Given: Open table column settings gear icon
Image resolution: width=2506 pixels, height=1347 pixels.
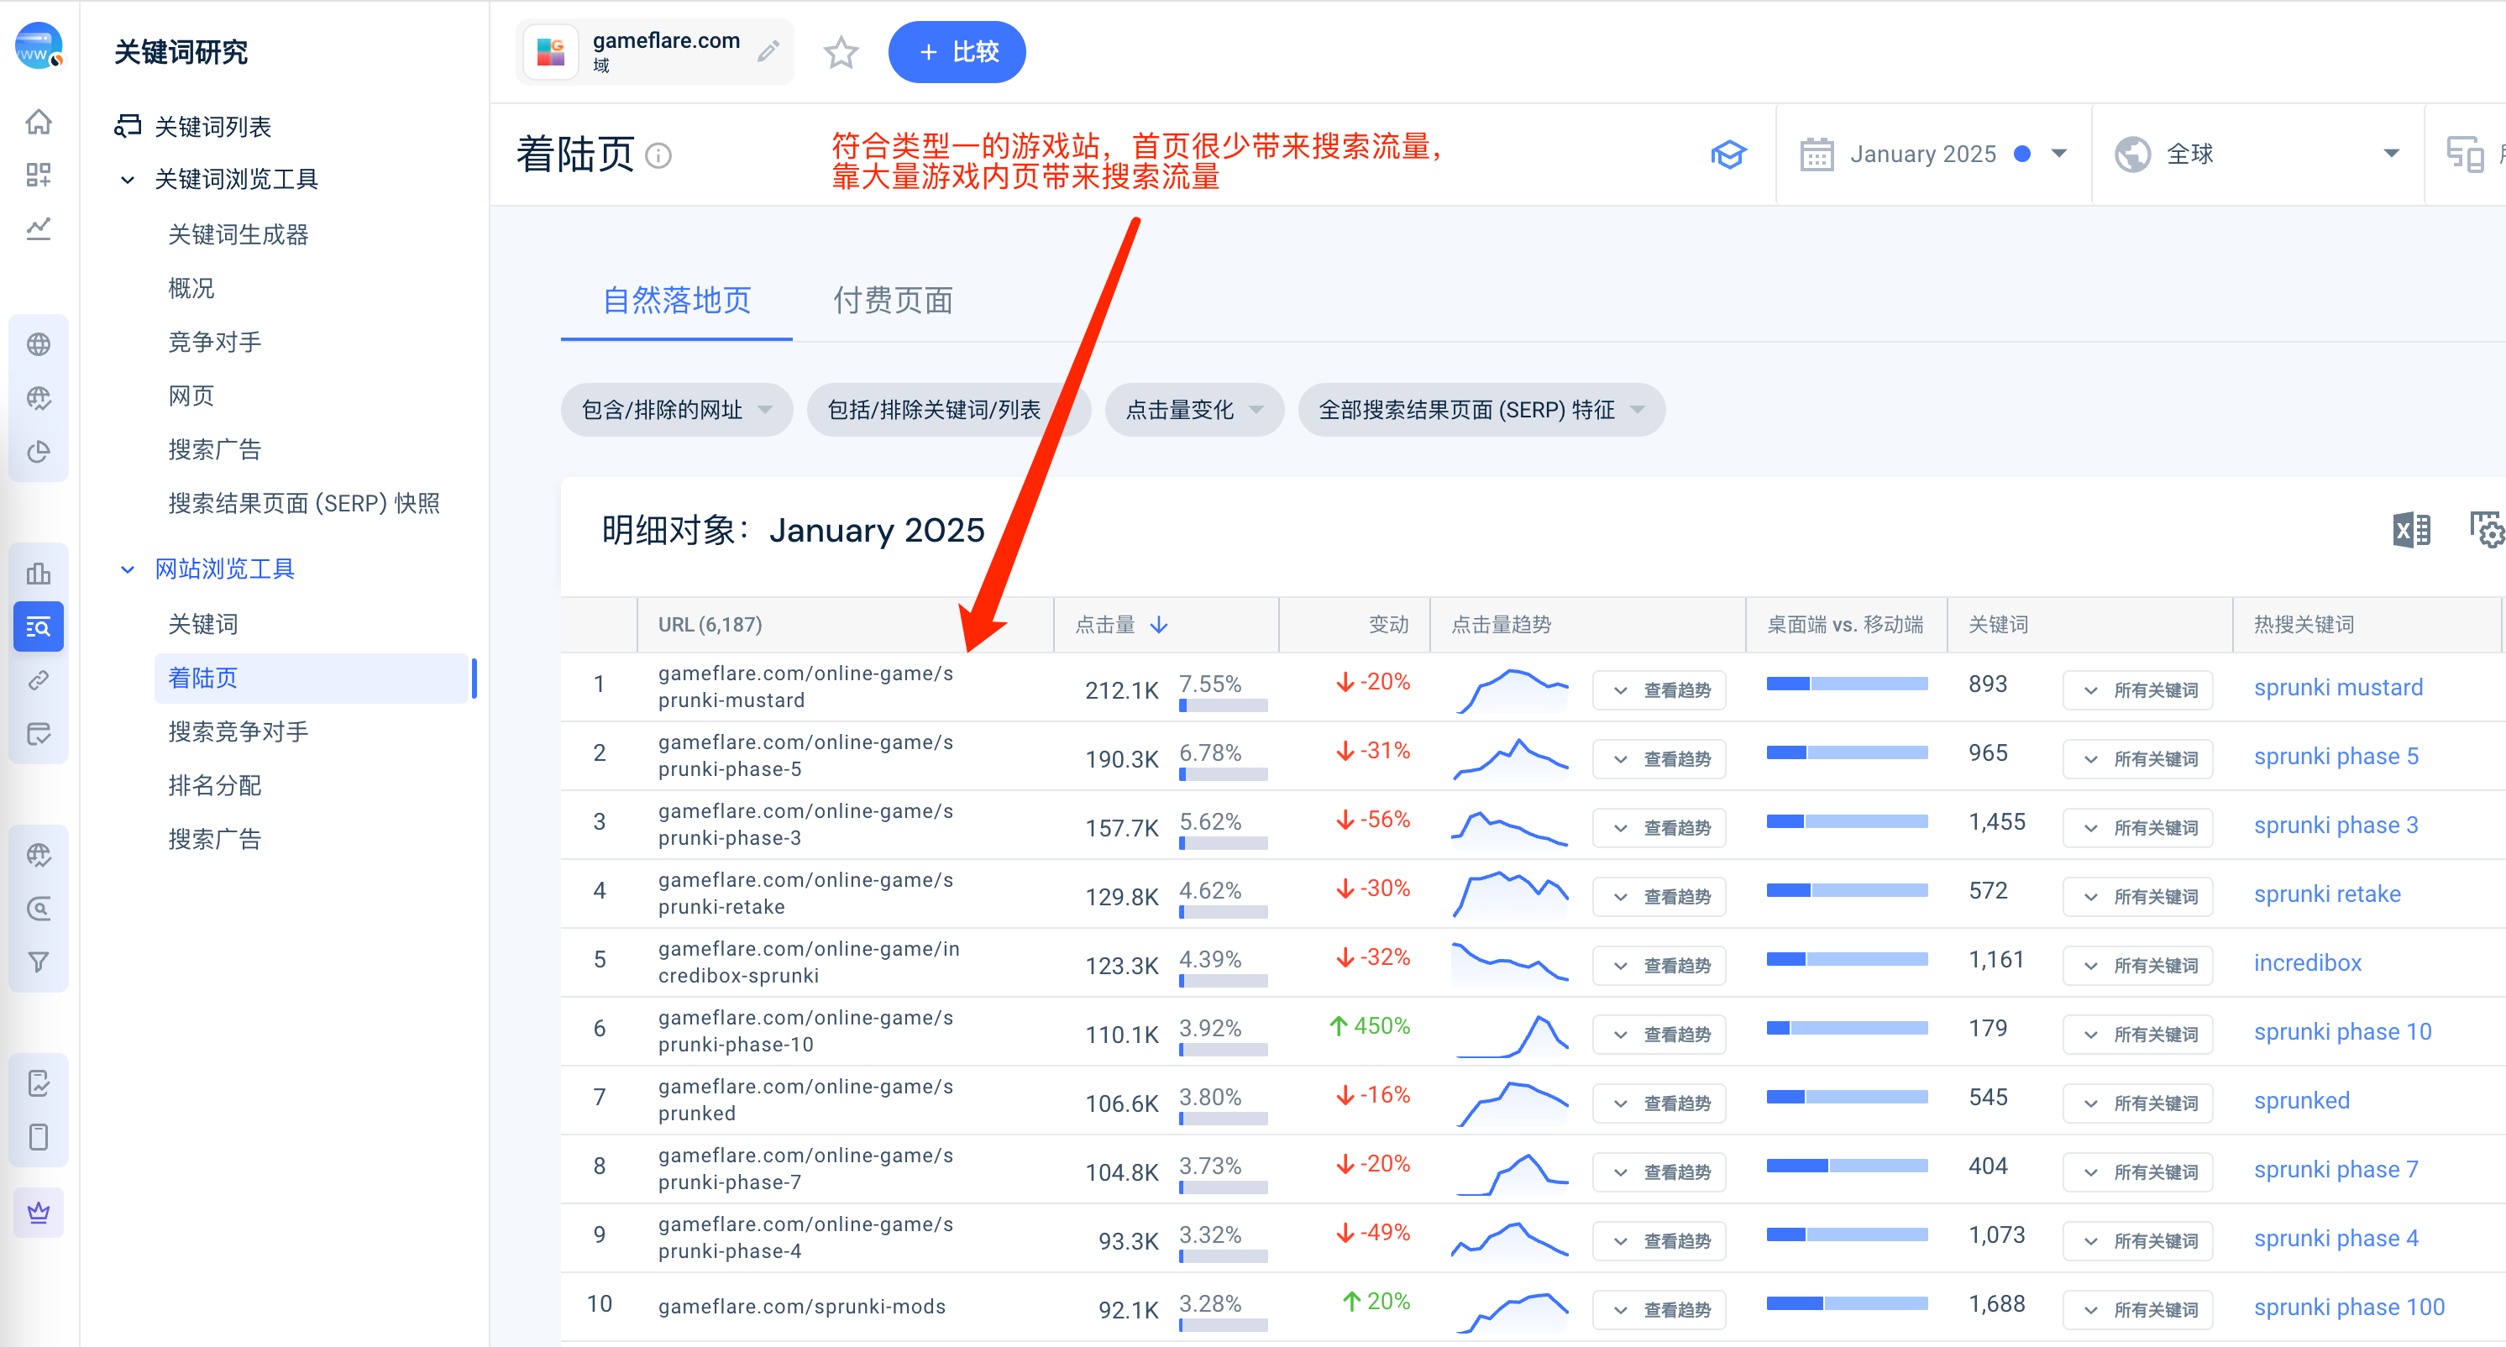Looking at the screenshot, I should 2486,530.
